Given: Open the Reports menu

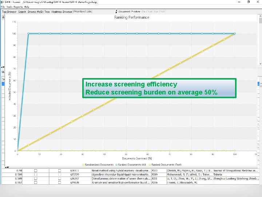Looking at the screenshot, I should (18, 7).
